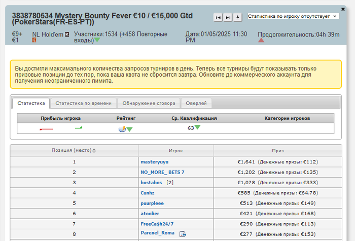Switch to Статистика по времени tab
This screenshot has width=355, height=241.
[x=84, y=104]
